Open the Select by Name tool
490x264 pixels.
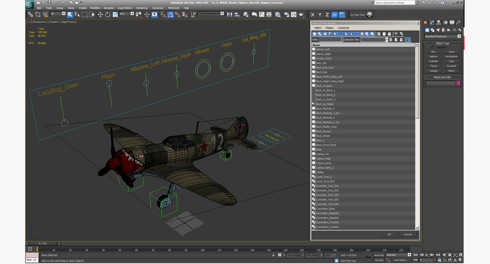[x=77, y=15]
